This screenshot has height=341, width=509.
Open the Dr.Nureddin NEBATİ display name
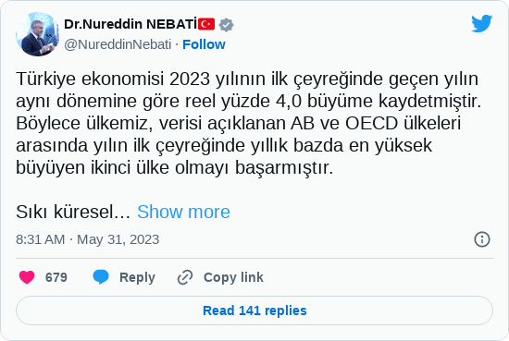pos(130,24)
